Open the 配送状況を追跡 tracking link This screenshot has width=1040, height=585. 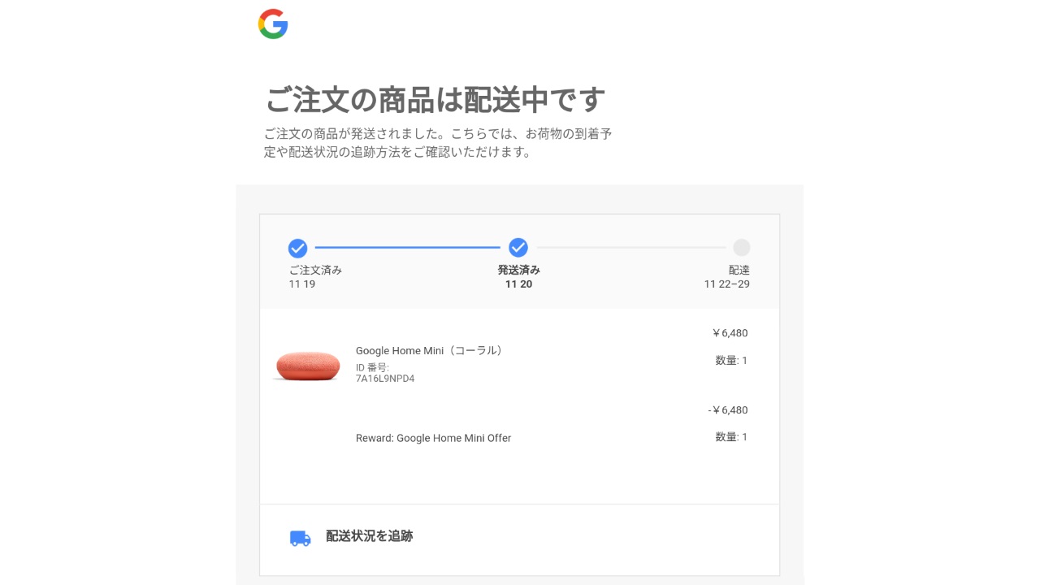(369, 536)
